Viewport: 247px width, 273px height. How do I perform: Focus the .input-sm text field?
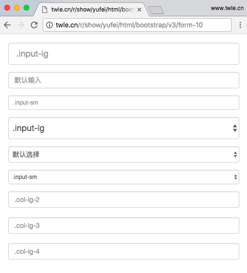click(x=123, y=103)
